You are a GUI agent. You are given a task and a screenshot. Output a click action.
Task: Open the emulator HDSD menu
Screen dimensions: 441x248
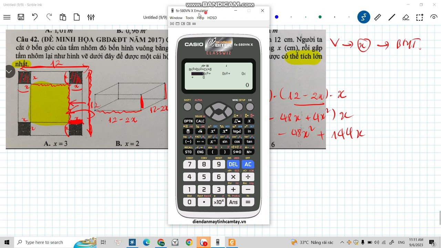[x=212, y=18]
